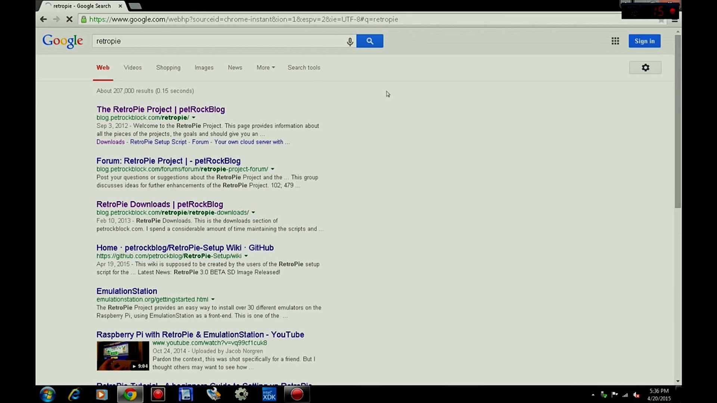Sign in to Google
The height and width of the screenshot is (403, 717).
pos(644,41)
